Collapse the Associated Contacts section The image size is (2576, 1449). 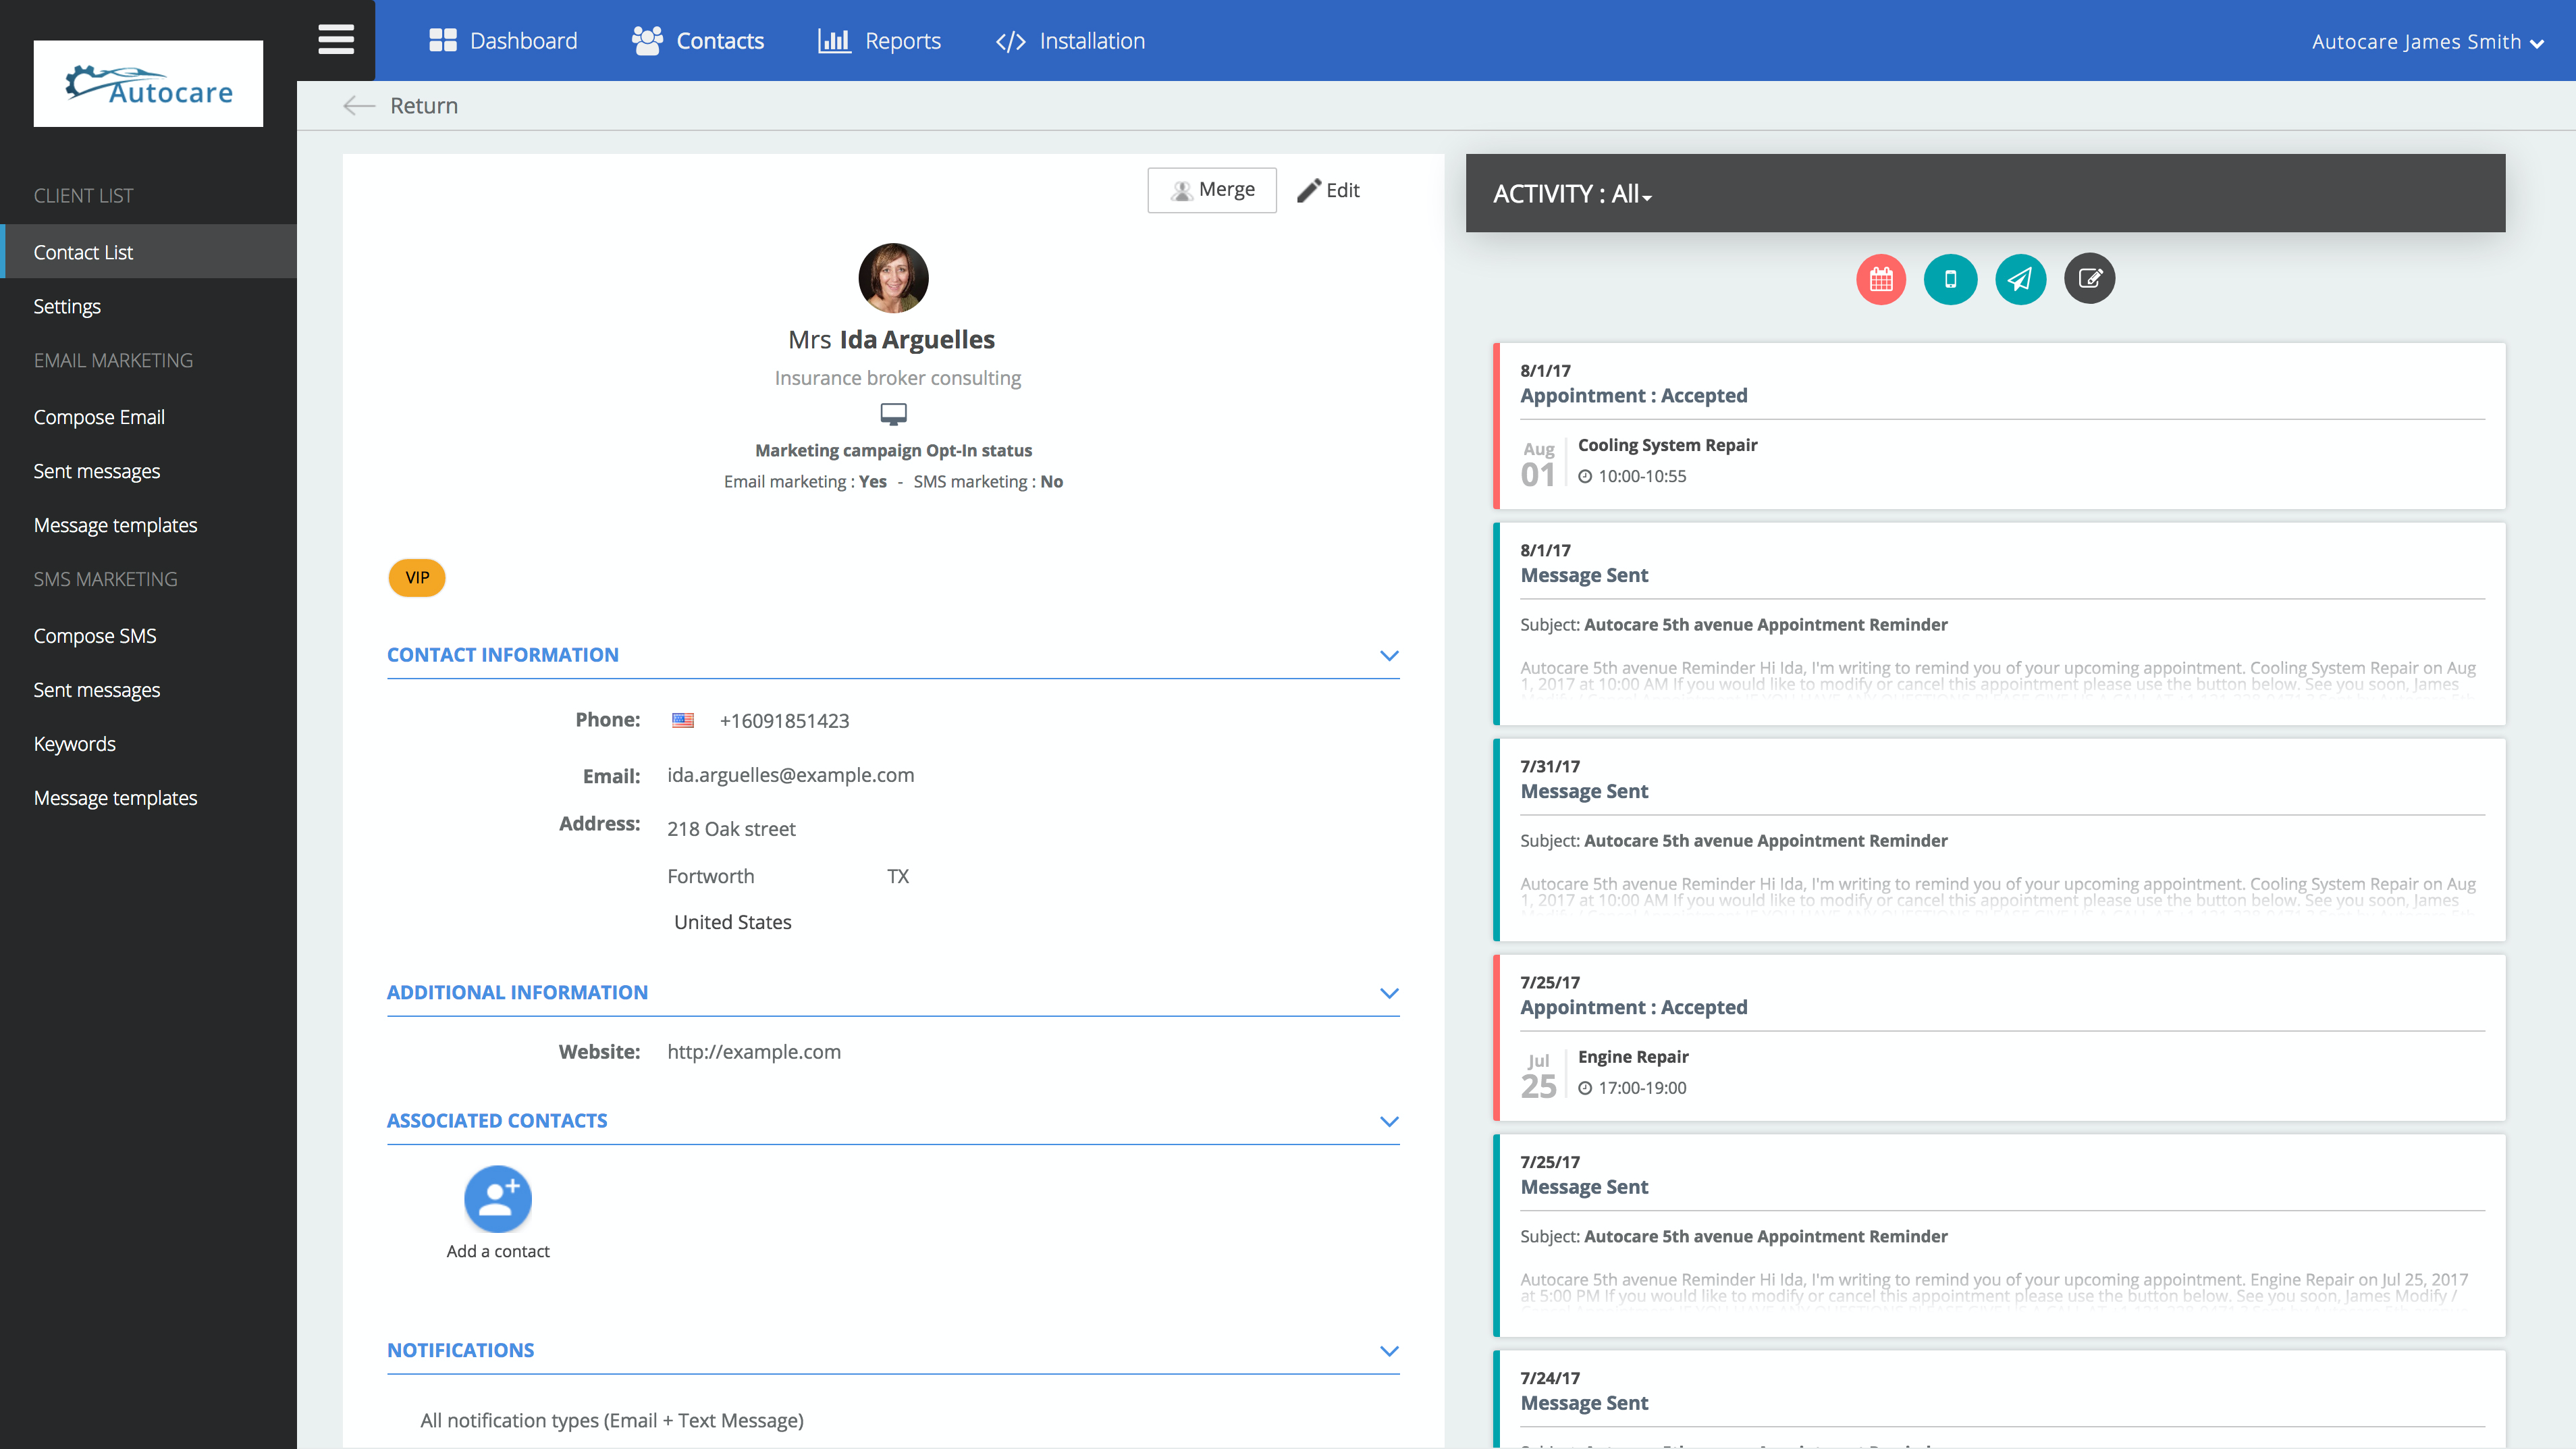(1389, 1122)
